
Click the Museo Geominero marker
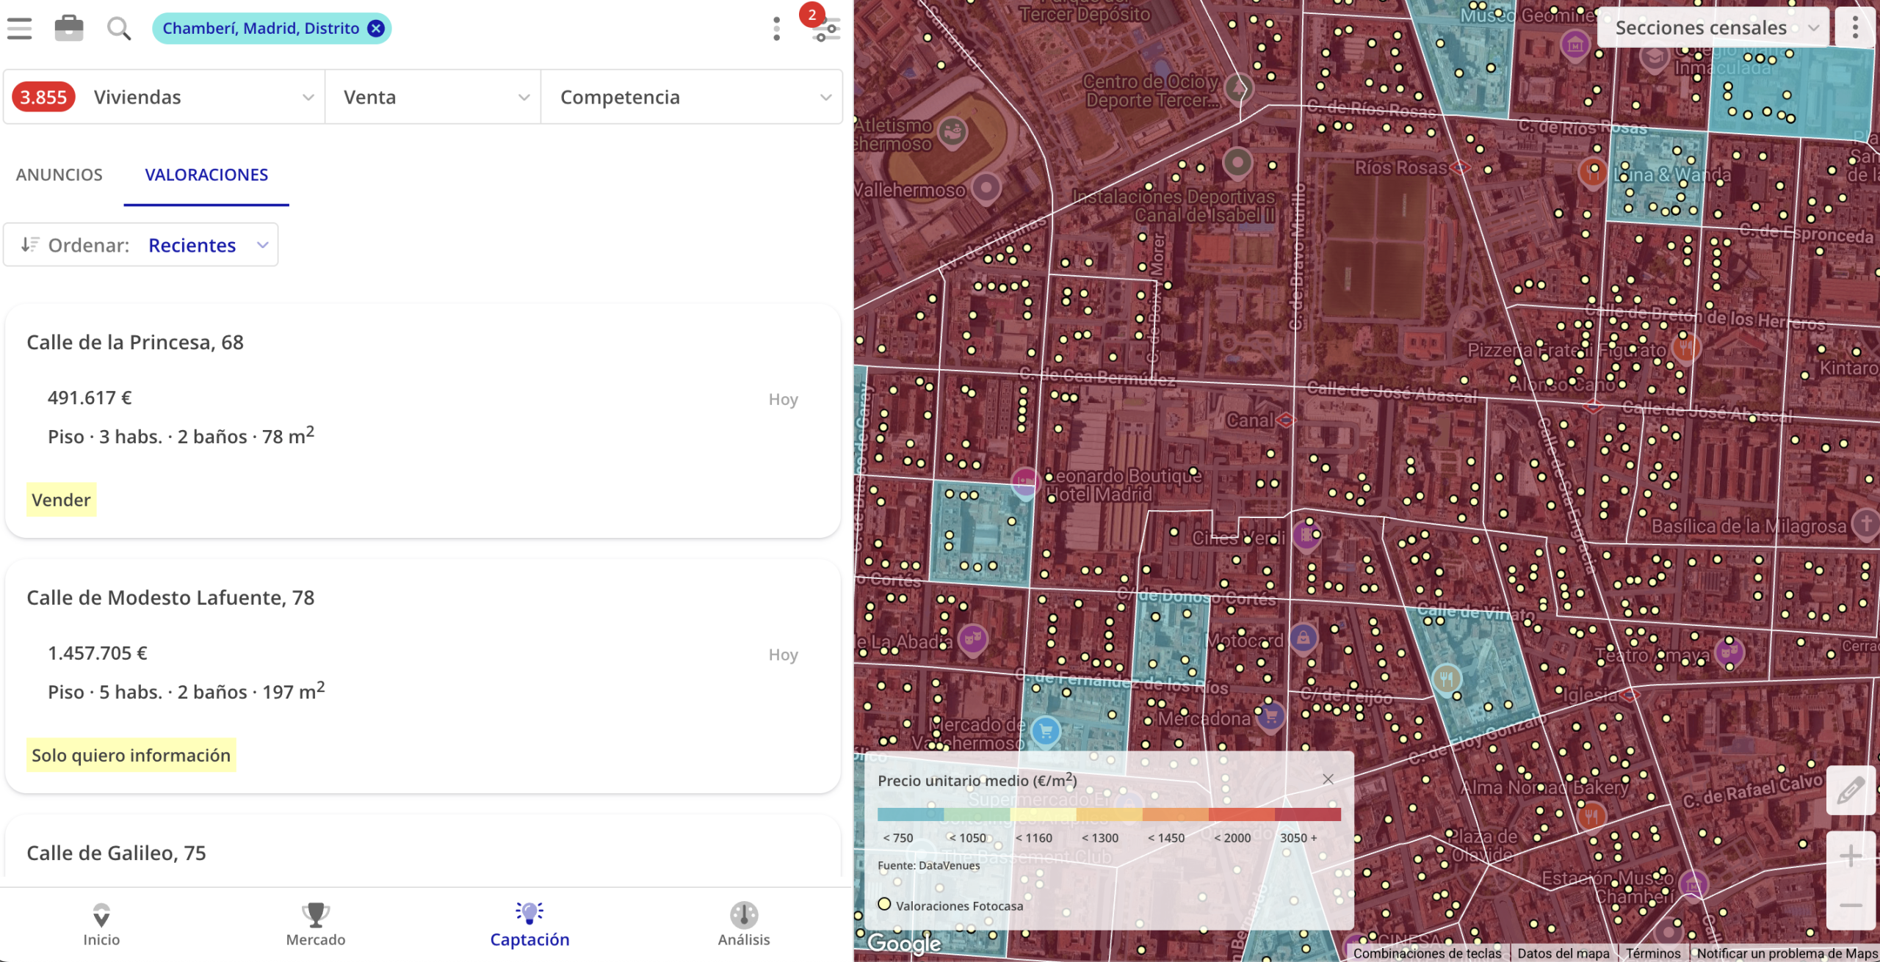click(x=1574, y=45)
